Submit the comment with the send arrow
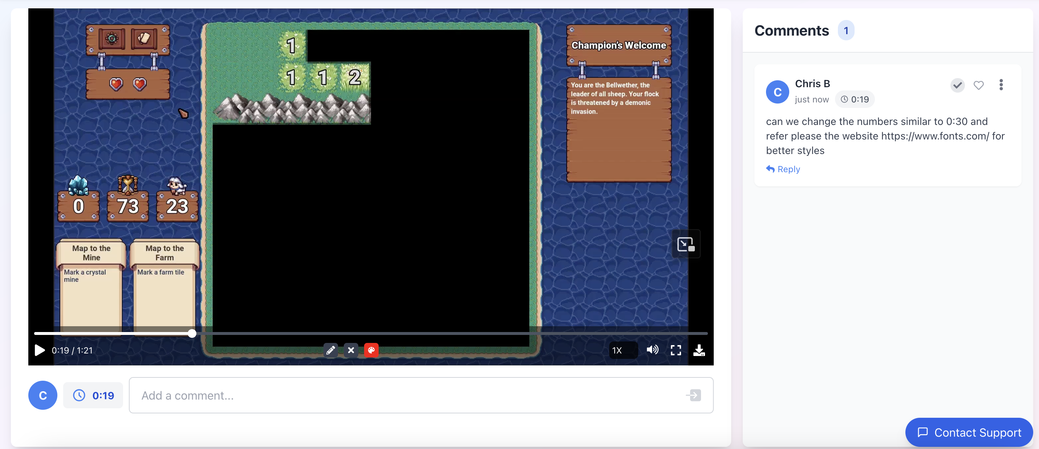Image resolution: width=1039 pixels, height=449 pixels. tap(693, 395)
